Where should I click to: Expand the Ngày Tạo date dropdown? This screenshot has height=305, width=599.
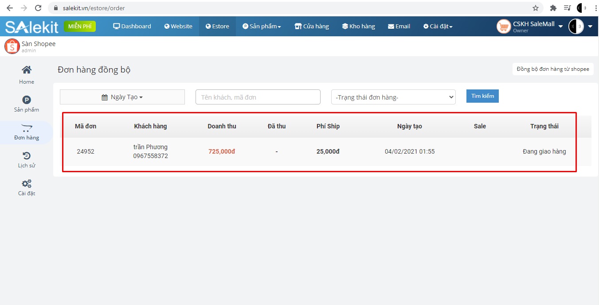(122, 97)
